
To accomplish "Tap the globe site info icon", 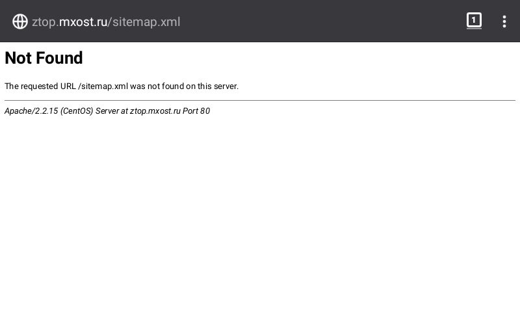I will 20,21.
